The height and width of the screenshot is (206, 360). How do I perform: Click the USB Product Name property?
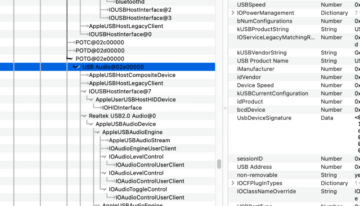pos(263,61)
